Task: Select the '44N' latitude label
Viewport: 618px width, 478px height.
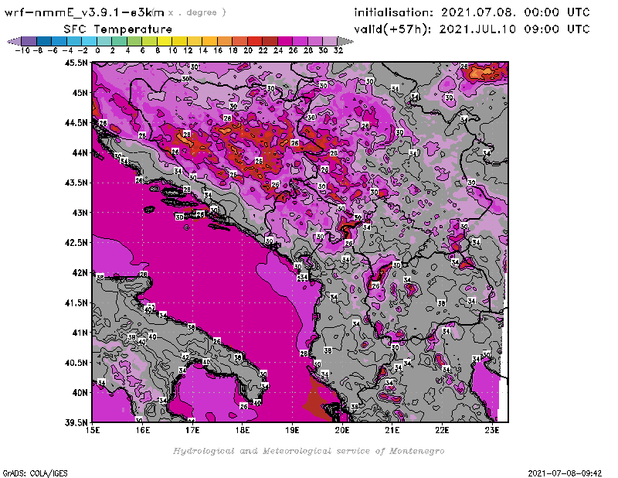Action: coord(80,152)
